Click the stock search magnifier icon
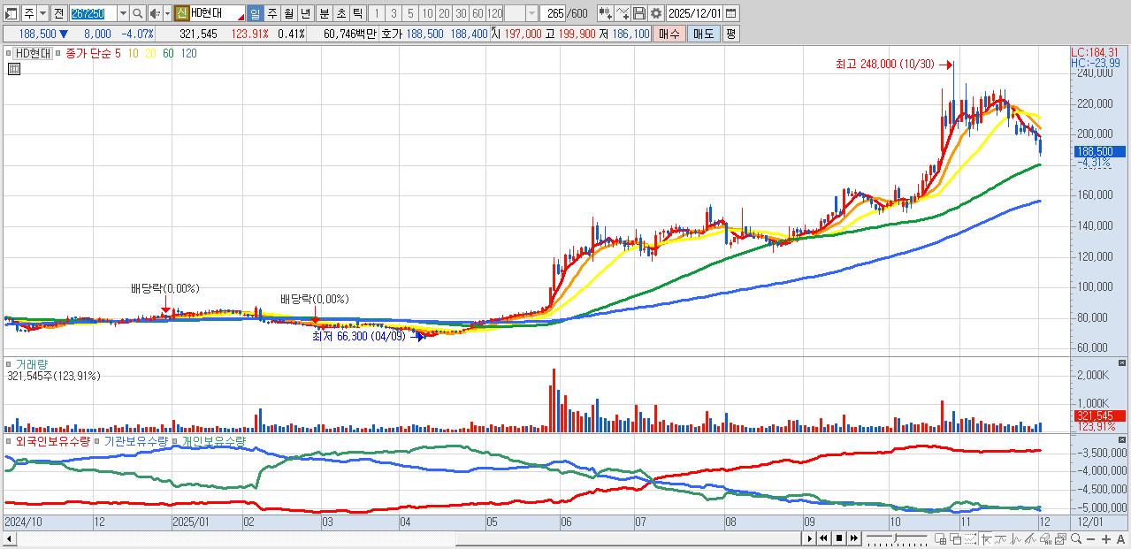Viewport: 1131px width, 549px height. 138,13
